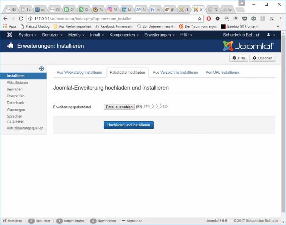Open Aktualisieren in the sidebar
Image resolution: width=286 pixels, height=225 pixels.
click(x=17, y=83)
